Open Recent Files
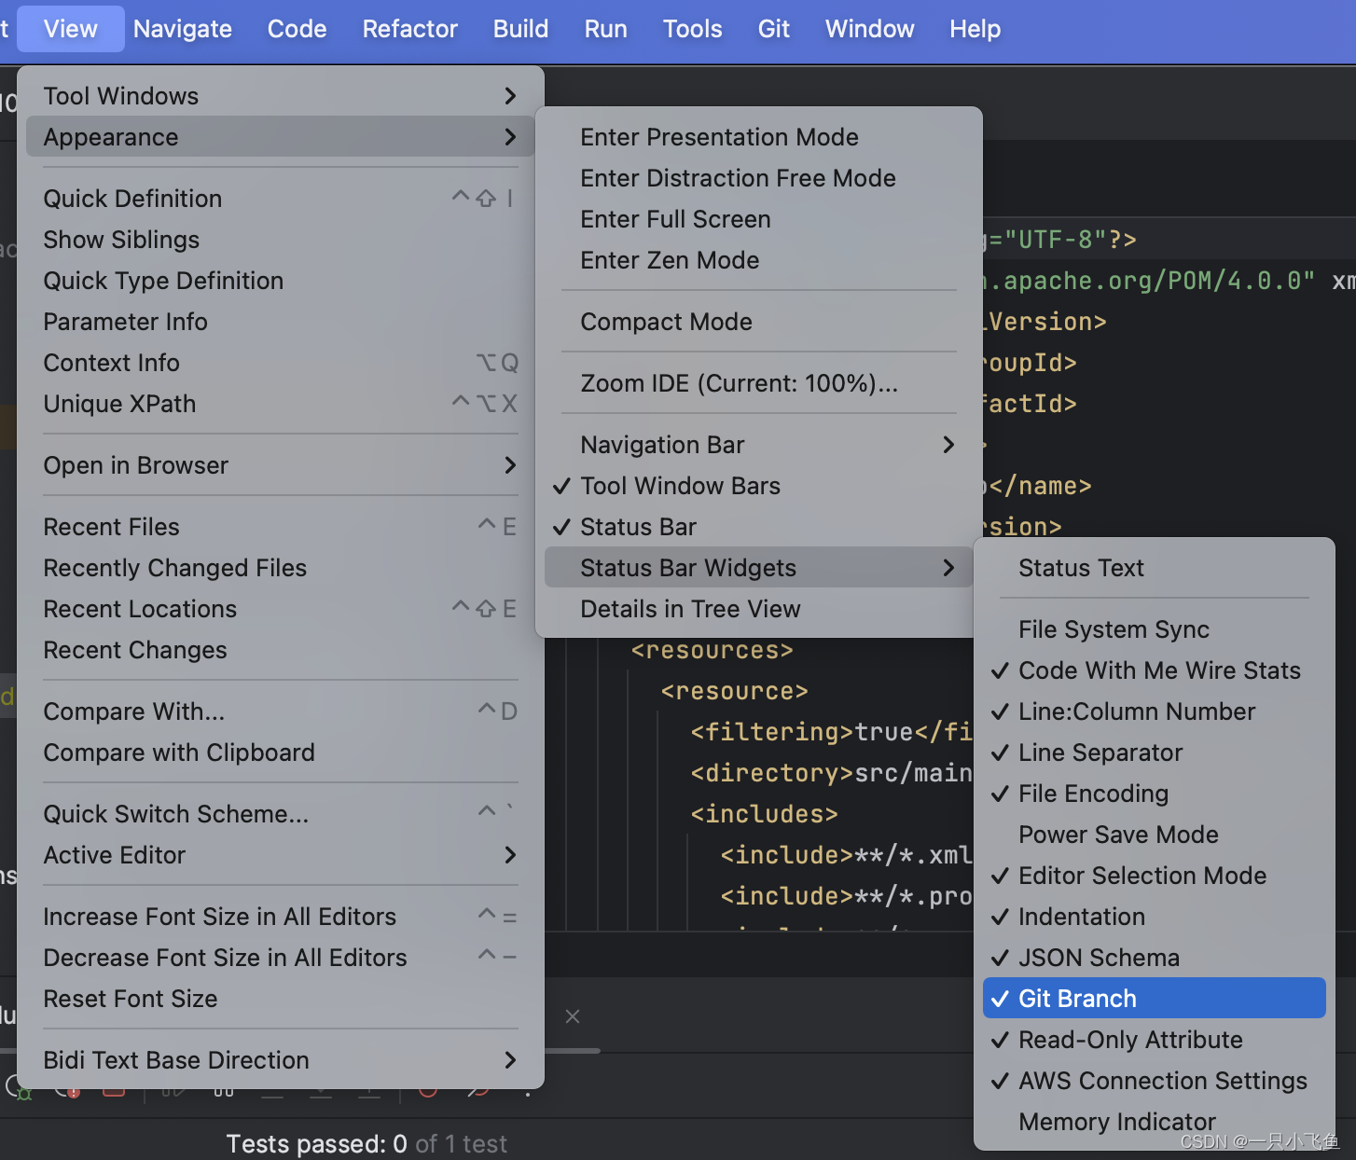 [x=280, y=527]
